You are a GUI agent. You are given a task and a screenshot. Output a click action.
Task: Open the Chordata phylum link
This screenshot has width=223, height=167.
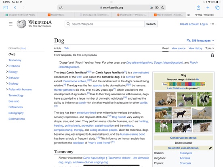tap(185, 163)
